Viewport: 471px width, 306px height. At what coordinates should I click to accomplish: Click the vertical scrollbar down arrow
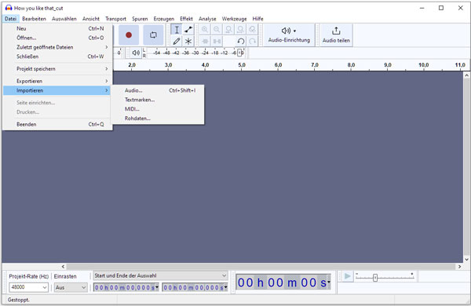(466, 260)
